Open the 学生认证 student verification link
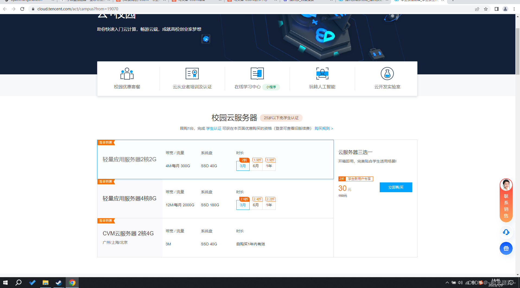520x288 pixels. point(214,128)
